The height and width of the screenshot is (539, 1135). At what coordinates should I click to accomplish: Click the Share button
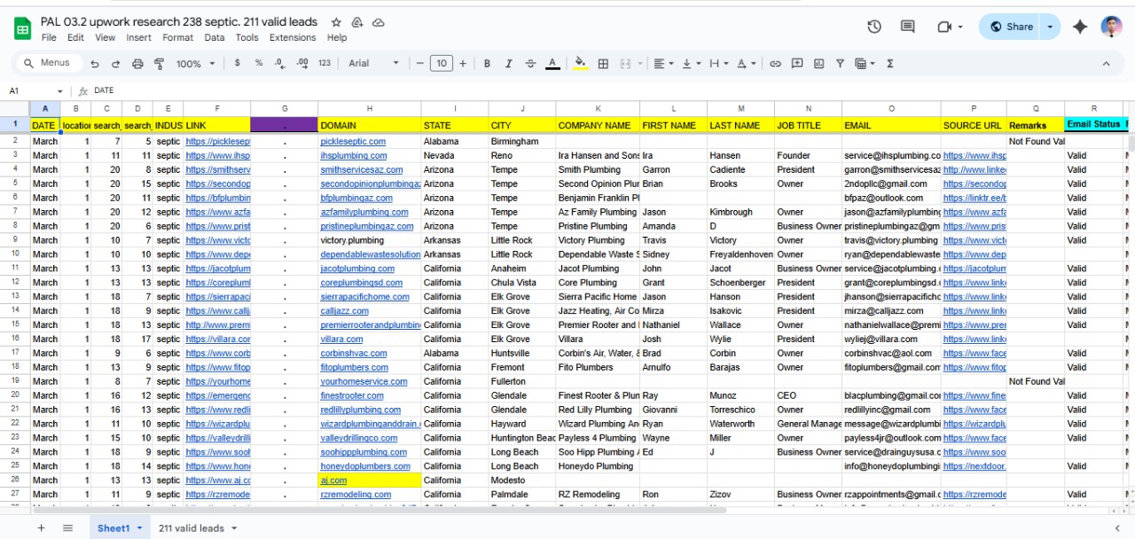[1011, 27]
